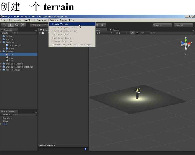The image size is (195, 155).
Task: Click the Unity logo in title bar
Action: pyautogui.click(x=1, y=17)
